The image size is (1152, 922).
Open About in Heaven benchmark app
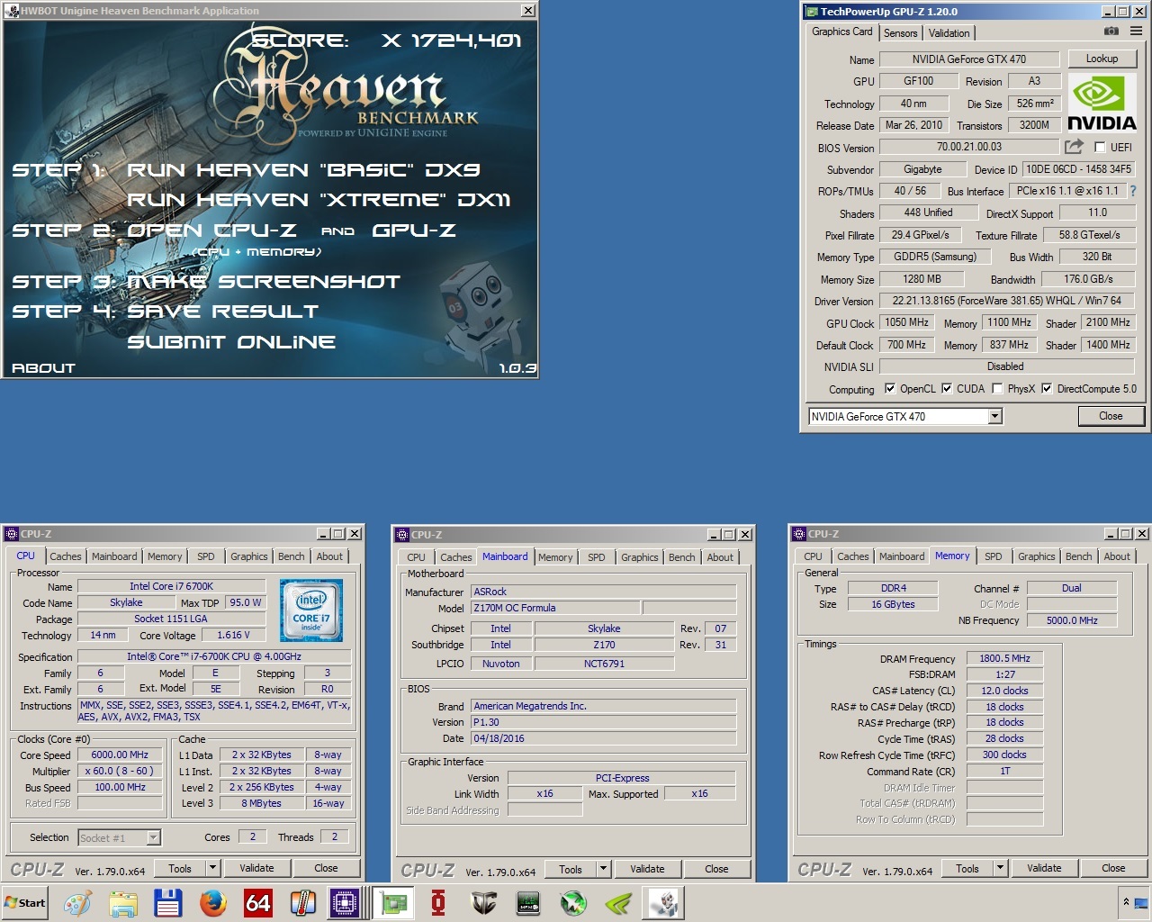[x=43, y=368]
